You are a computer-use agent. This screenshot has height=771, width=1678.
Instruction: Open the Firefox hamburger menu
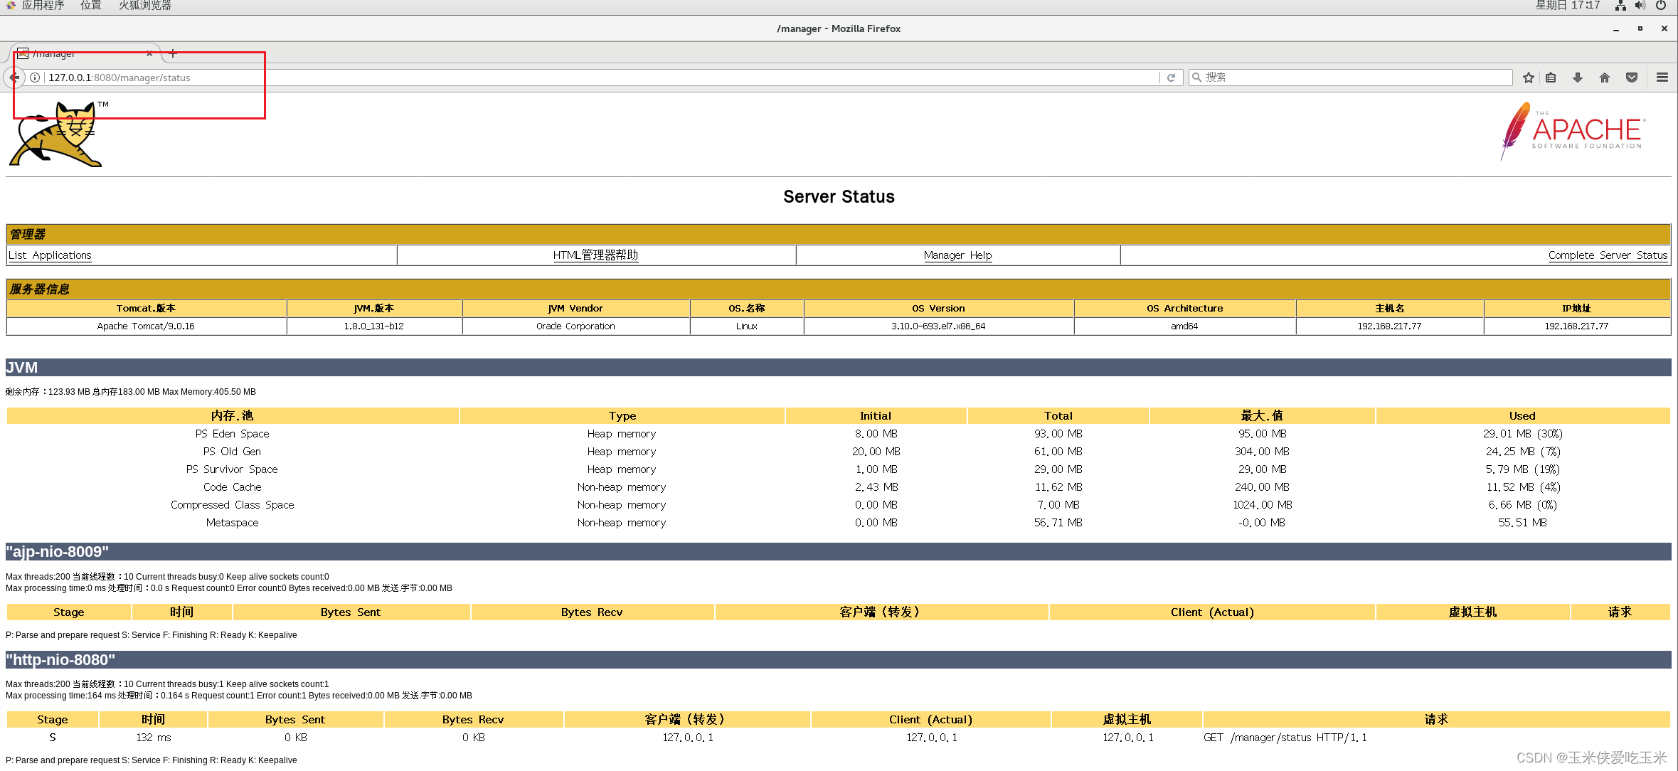coord(1662,78)
